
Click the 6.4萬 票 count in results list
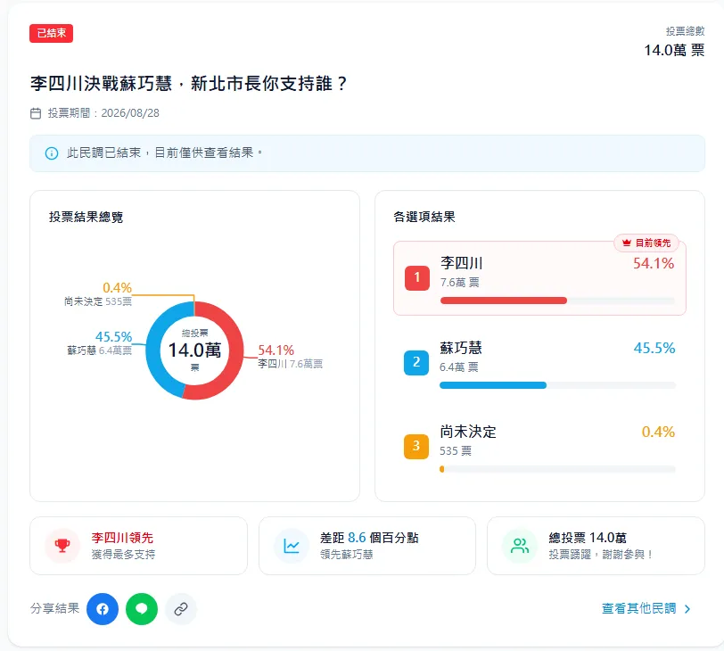point(459,367)
